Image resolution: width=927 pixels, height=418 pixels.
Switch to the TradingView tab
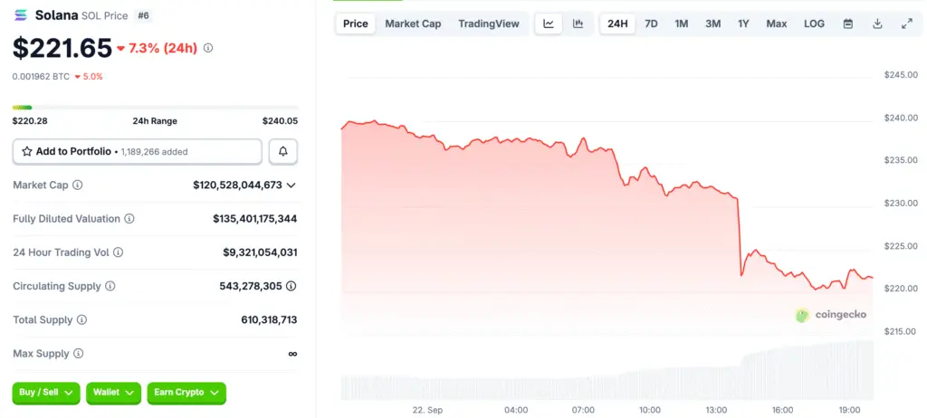pyautogui.click(x=489, y=24)
